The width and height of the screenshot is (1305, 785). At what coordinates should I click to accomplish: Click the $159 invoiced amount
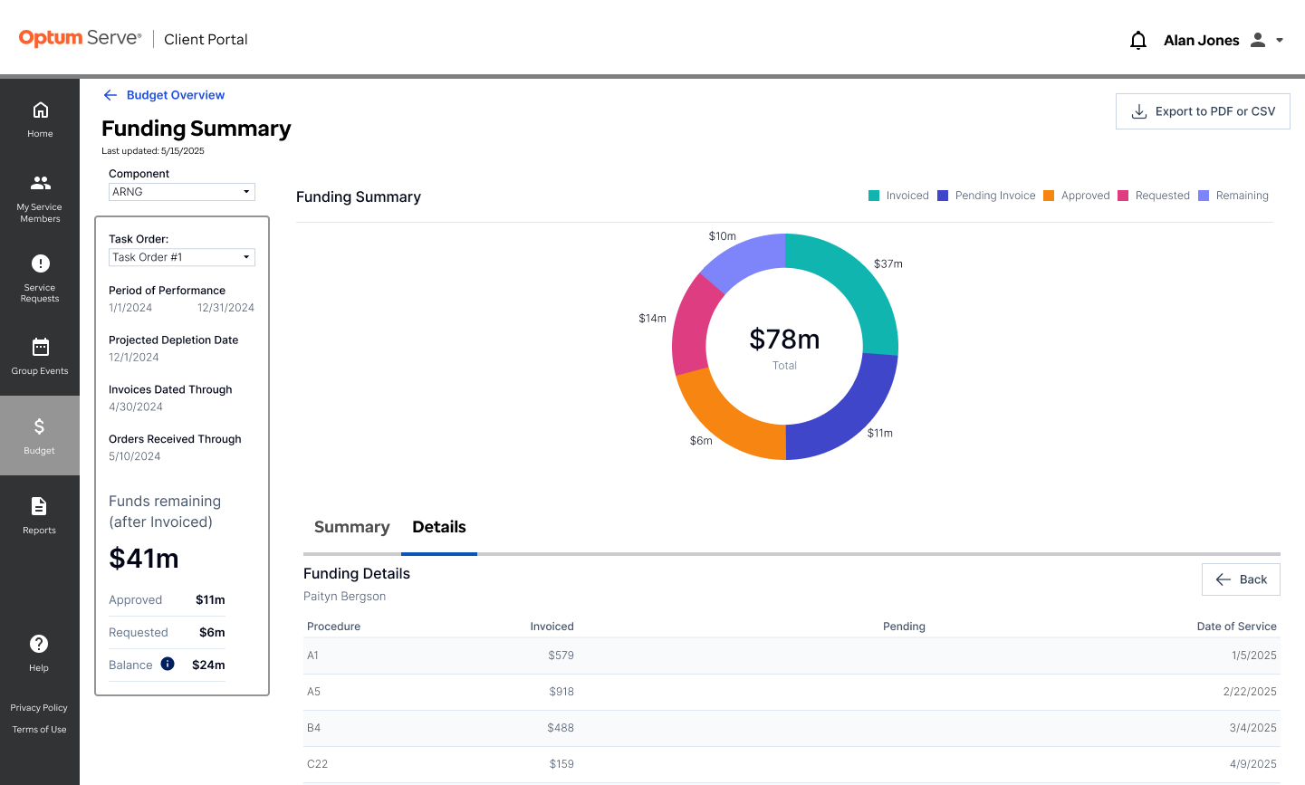[561, 764]
